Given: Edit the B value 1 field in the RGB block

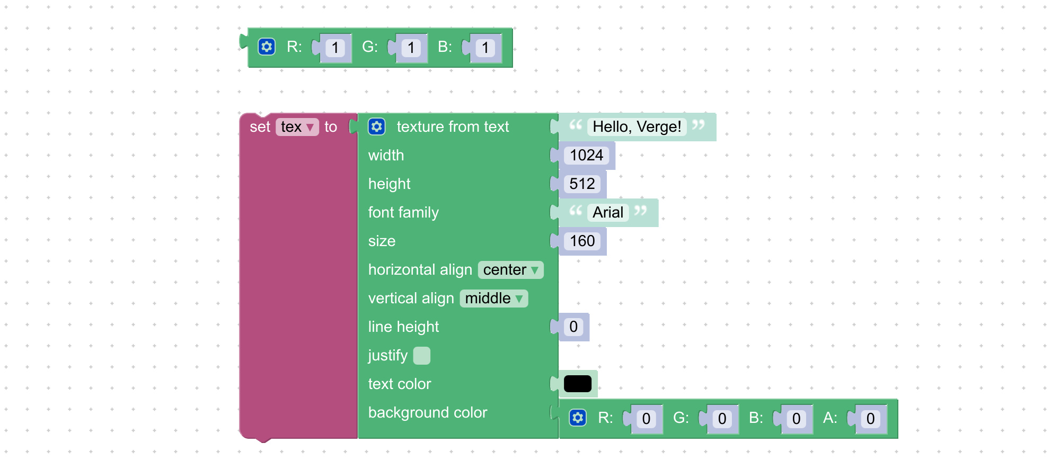Looking at the screenshot, I should tap(485, 48).
